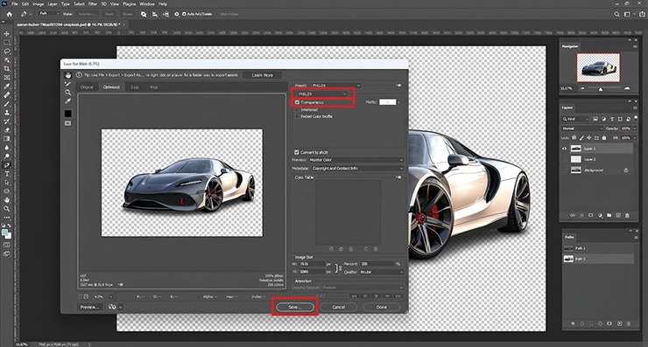Switch to the 4-Up tab
This screenshot has height=347, width=648.
tap(154, 87)
